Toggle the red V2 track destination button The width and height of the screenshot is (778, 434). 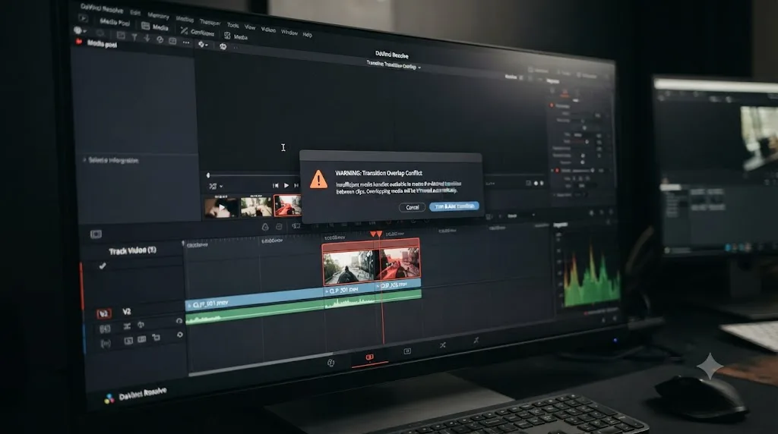(x=103, y=313)
